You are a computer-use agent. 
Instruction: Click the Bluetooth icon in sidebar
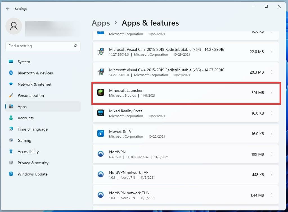[11, 73]
